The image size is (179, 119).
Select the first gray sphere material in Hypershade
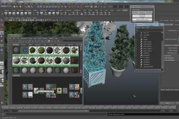point(17,50)
